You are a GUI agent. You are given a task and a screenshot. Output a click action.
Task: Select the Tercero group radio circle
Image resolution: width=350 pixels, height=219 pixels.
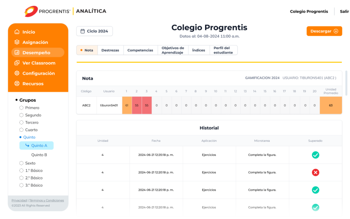[22, 123]
